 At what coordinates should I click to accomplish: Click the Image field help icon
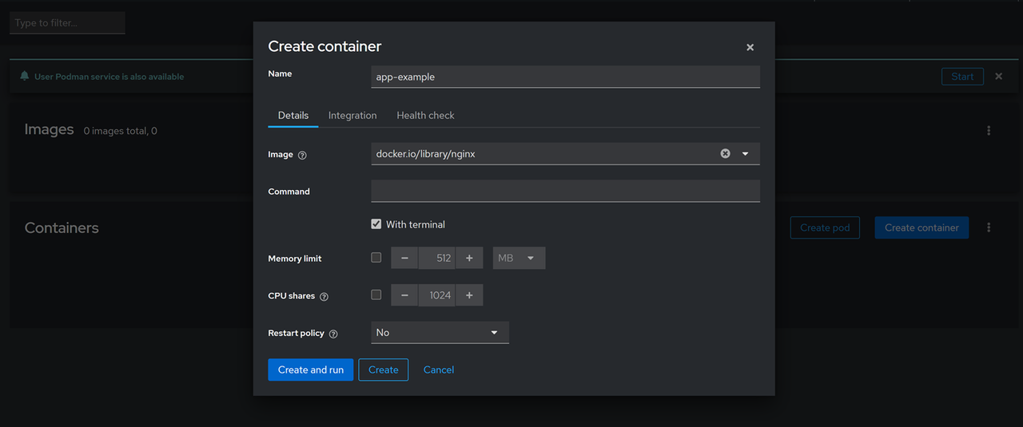tap(302, 155)
